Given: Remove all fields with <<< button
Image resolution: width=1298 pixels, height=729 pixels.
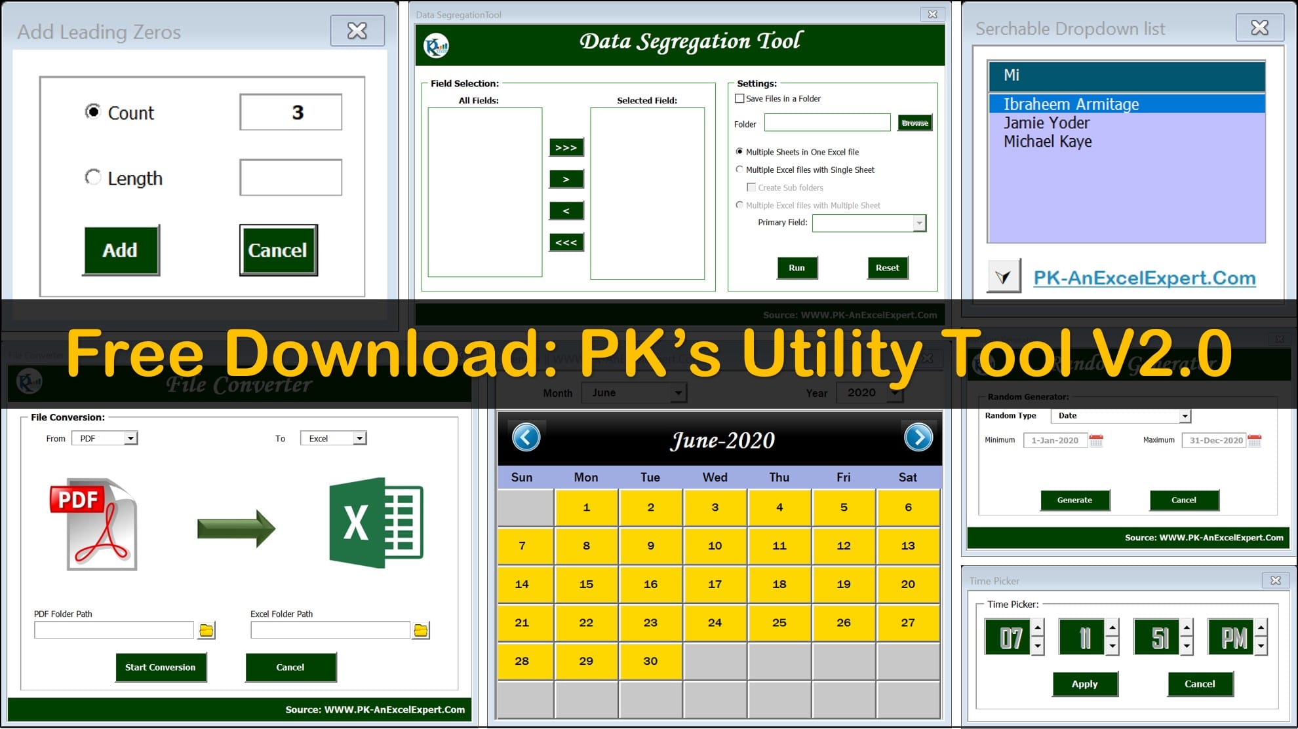Looking at the screenshot, I should pos(566,242).
